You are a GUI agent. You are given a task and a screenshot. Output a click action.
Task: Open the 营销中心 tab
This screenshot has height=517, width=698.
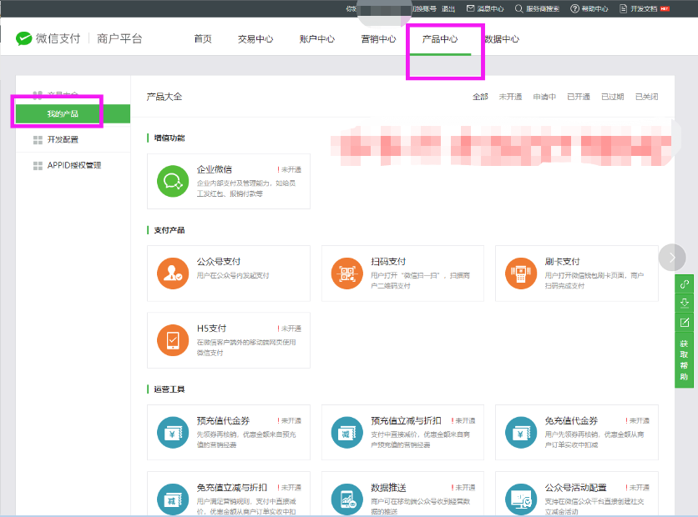tap(378, 39)
